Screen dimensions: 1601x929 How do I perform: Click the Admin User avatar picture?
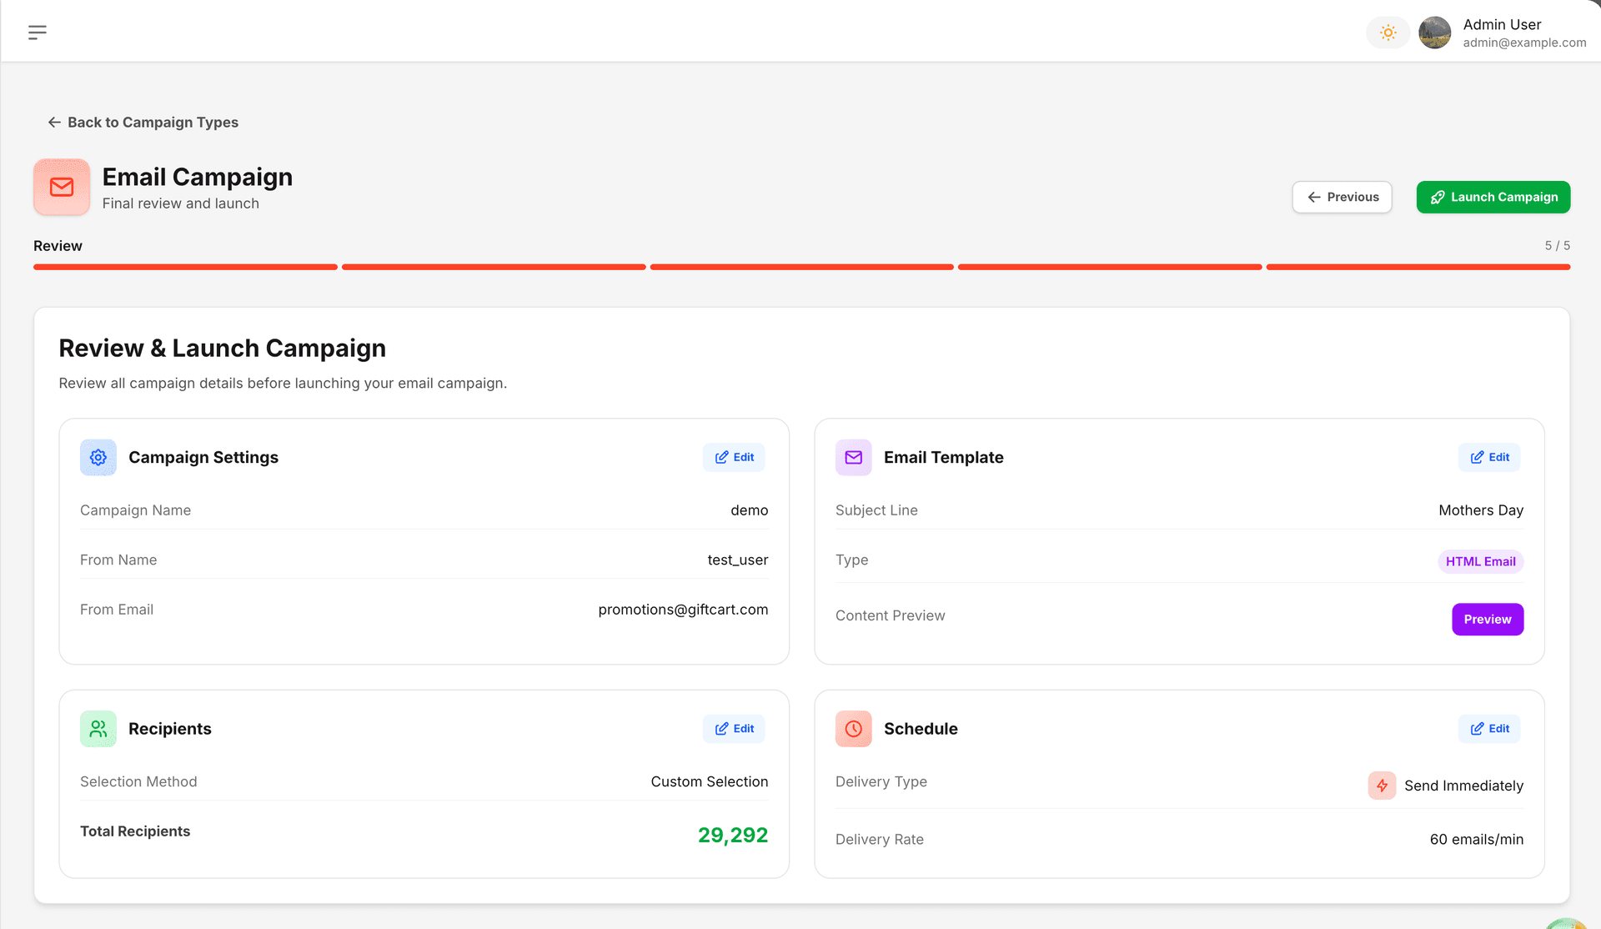click(x=1434, y=33)
